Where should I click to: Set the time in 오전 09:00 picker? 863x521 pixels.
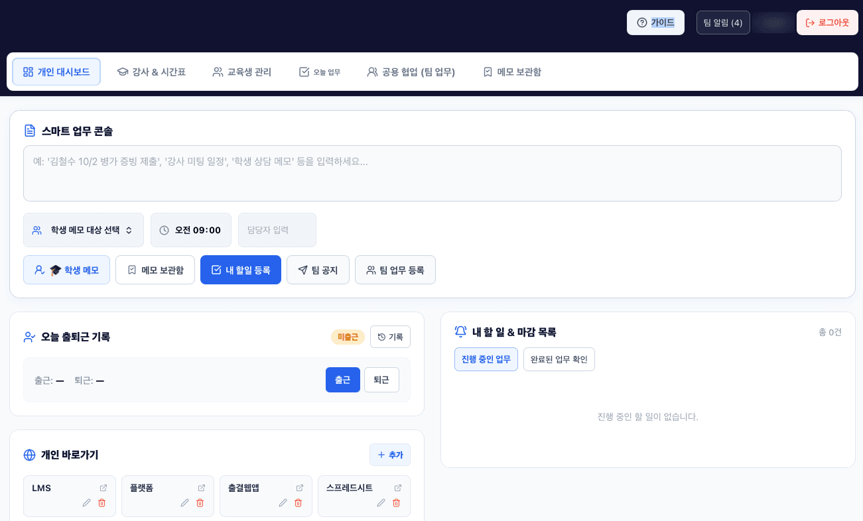click(x=191, y=230)
